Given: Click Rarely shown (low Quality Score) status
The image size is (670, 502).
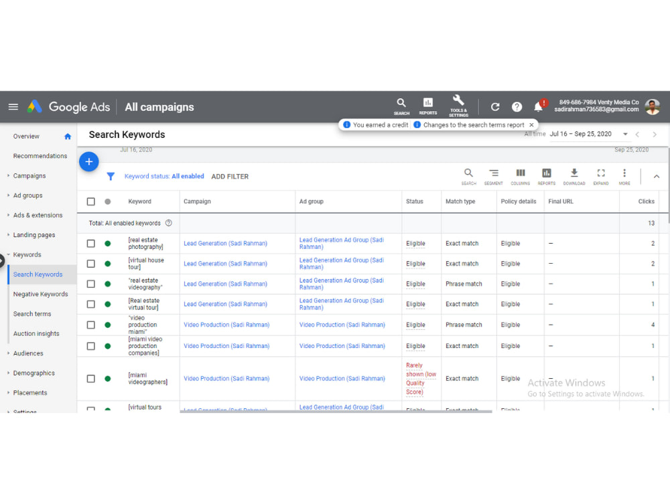Looking at the screenshot, I should pos(421,379).
